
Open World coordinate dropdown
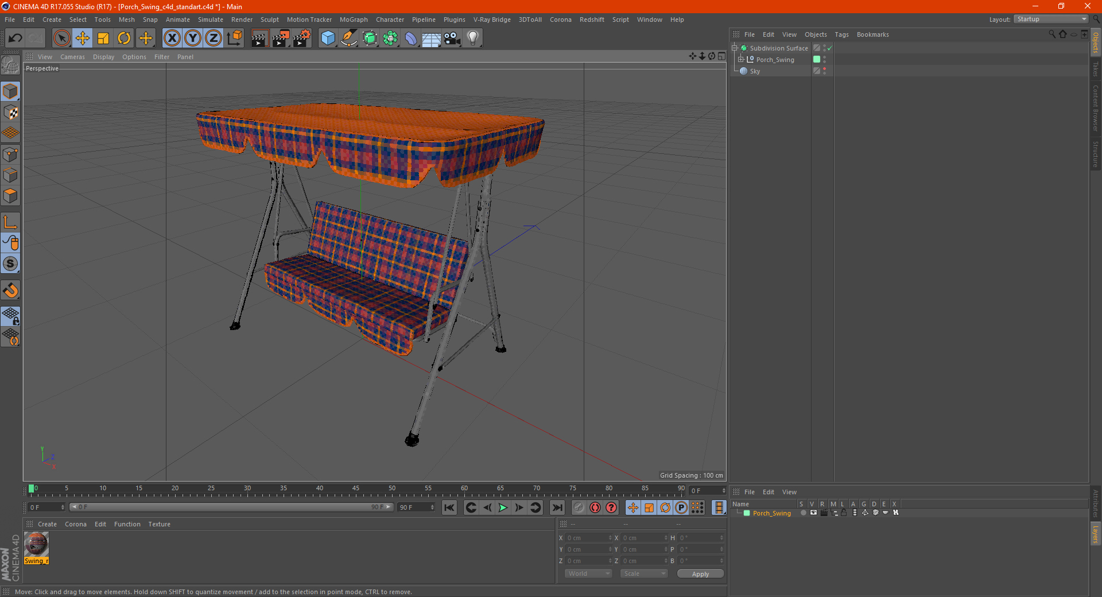coord(588,573)
